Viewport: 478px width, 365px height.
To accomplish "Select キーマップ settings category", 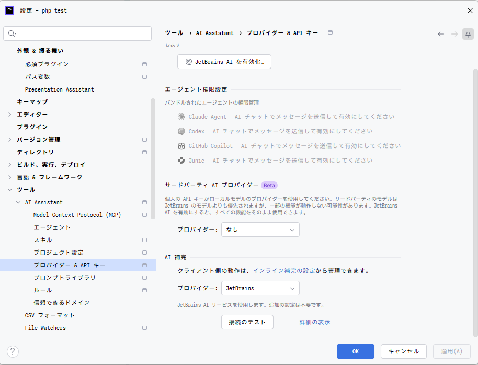I will pos(32,102).
